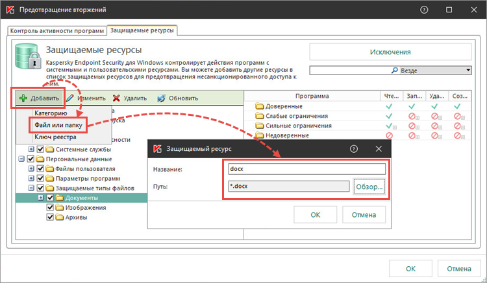Click write block icon for Слабые ограничения
487x283 pixels.
412,117
